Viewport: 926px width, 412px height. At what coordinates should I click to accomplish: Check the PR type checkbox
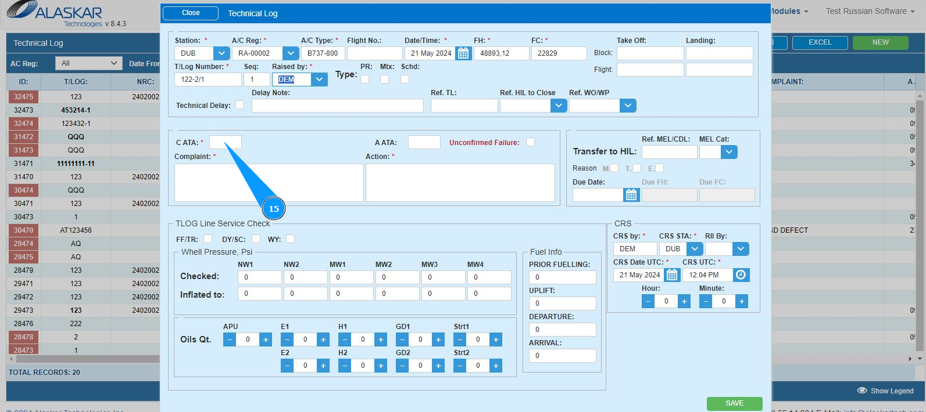364,79
